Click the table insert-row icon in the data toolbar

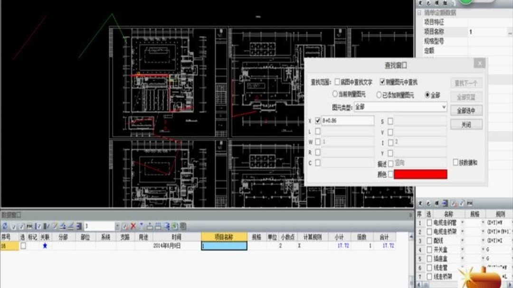pyautogui.click(x=150, y=226)
